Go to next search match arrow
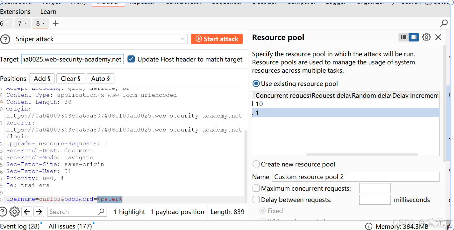This screenshot has width=454, height=230. coord(39,212)
